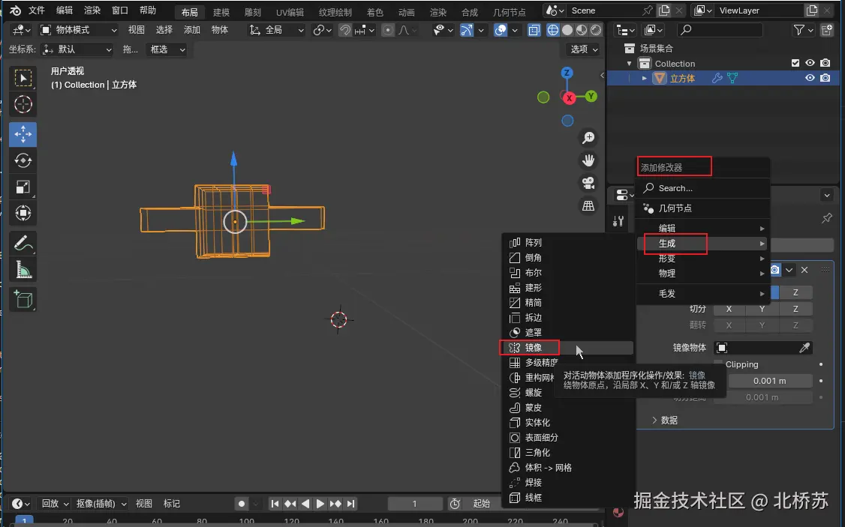Image resolution: width=845 pixels, height=527 pixels.
Task: Open 文件 menu
Action: [37, 10]
